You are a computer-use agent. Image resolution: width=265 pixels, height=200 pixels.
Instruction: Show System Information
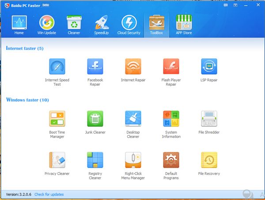171,119
